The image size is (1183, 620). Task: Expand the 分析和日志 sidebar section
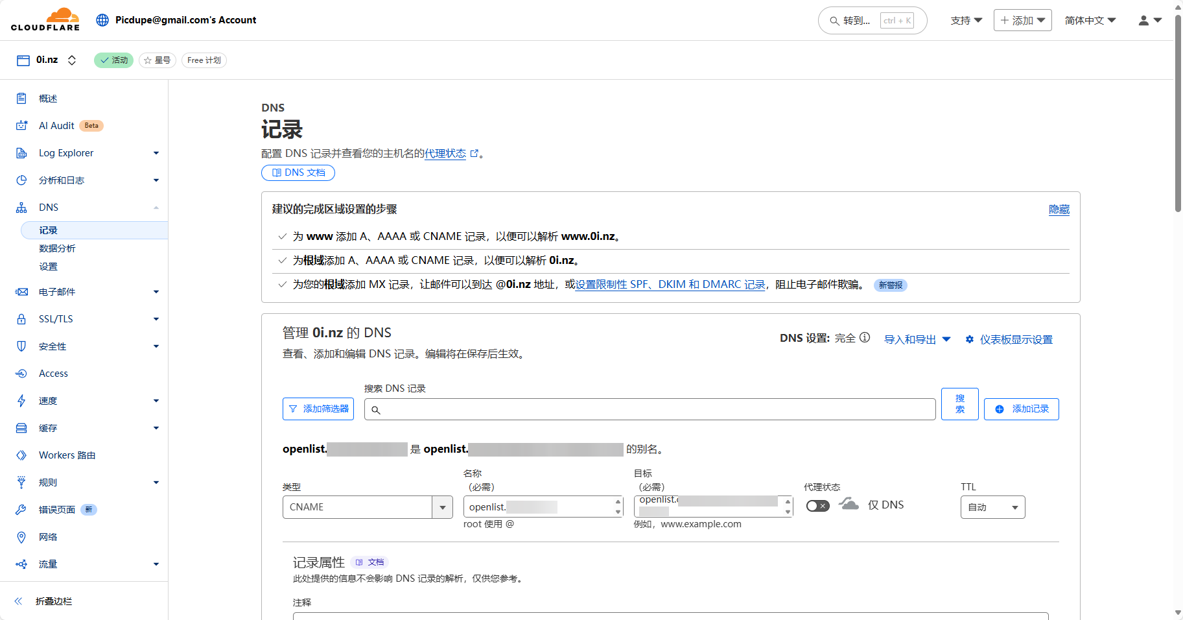click(x=156, y=180)
